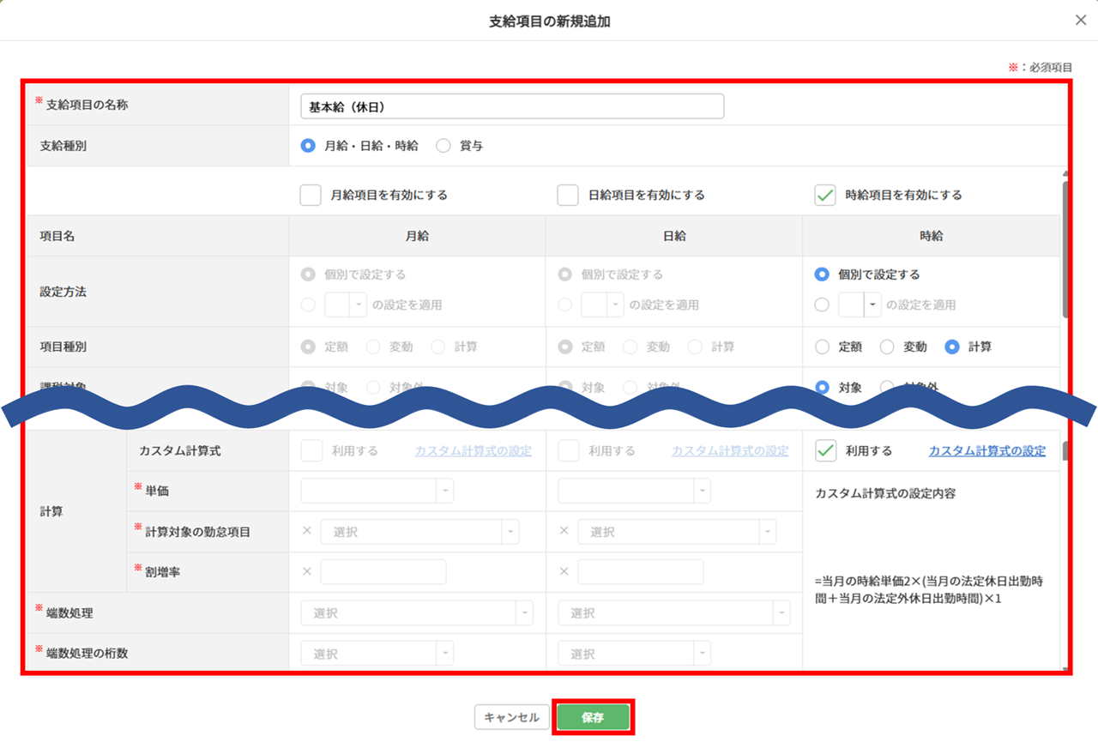
Task: Click the 支給項目の名称 text field
Action: 512,106
